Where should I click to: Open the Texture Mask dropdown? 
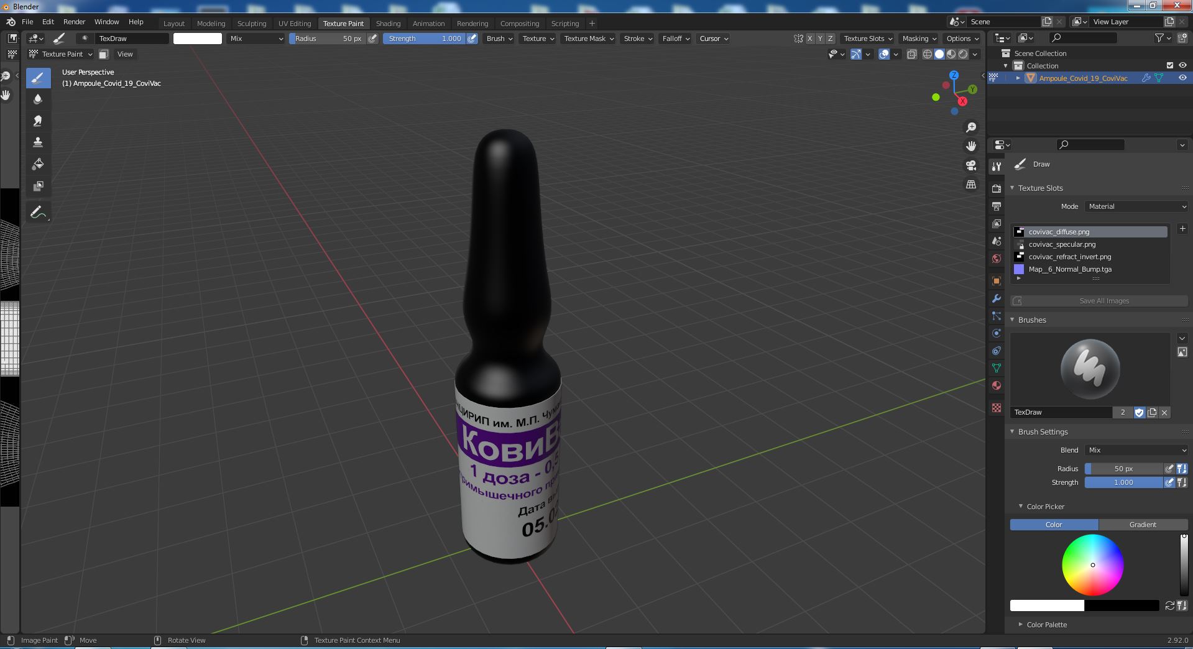(x=588, y=39)
